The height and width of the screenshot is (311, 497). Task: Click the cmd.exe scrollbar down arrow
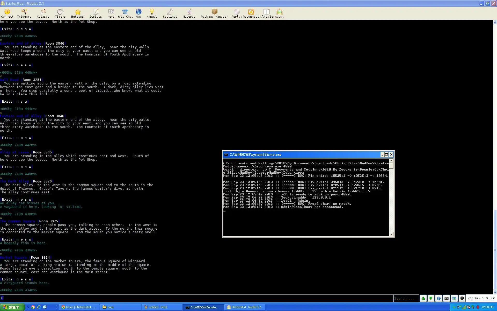pos(391,234)
